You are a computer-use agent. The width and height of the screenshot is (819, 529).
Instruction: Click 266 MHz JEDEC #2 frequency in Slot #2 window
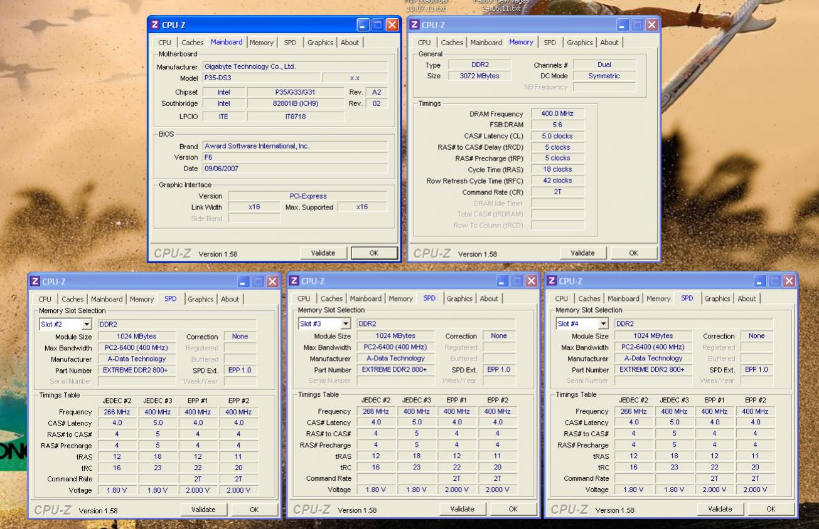coord(117,412)
